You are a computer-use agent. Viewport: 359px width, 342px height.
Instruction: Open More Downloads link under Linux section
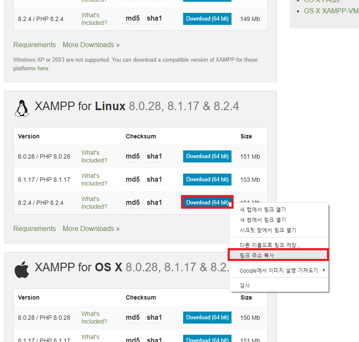point(91,229)
